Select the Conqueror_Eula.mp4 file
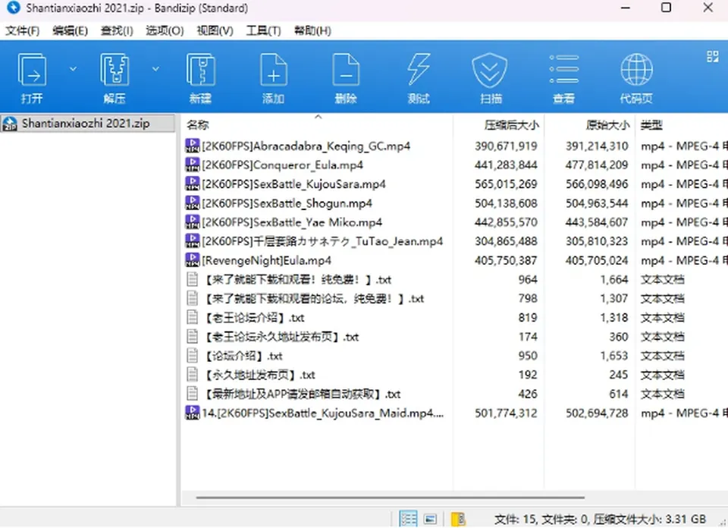 pos(282,165)
